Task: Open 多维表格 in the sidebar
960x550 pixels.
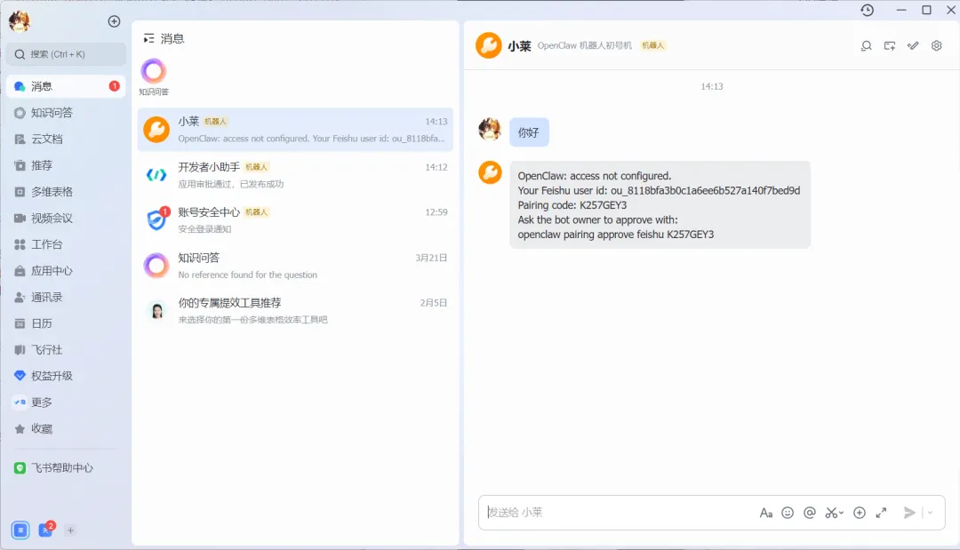Action: coord(66,192)
